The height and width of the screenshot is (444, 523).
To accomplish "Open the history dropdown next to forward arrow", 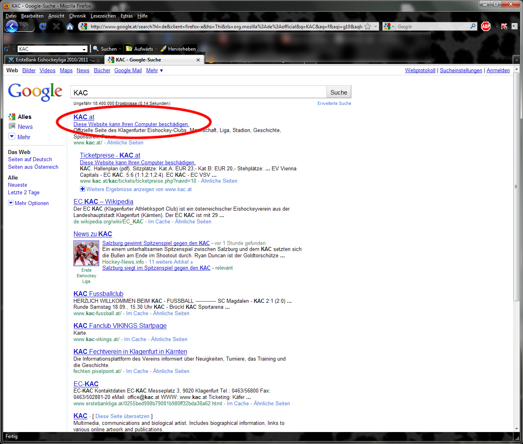I will (32, 27).
